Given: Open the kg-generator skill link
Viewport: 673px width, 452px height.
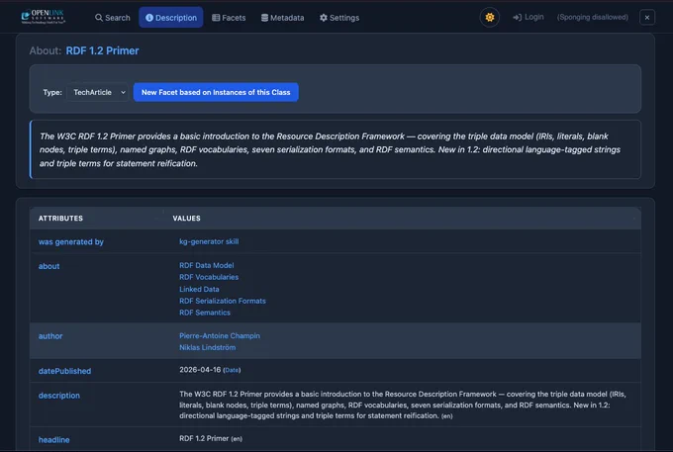Looking at the screenshot, I should [x=209, y=241].
